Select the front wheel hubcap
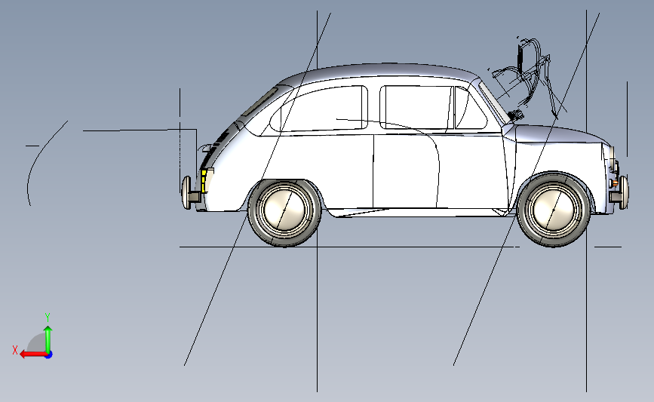Screen dimensions: 654x402 point(554,210)
